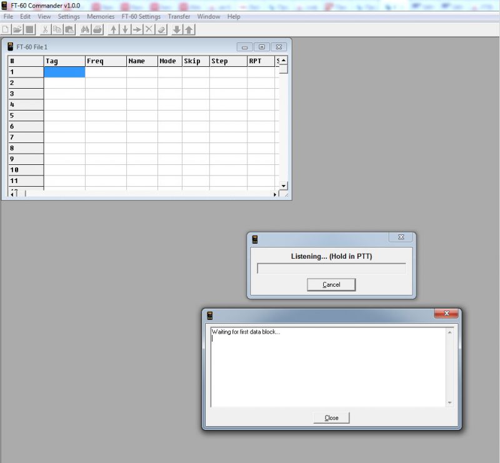Select the highlighted Tag cell in row 1

pyautogui.click(x=64, y=72)
